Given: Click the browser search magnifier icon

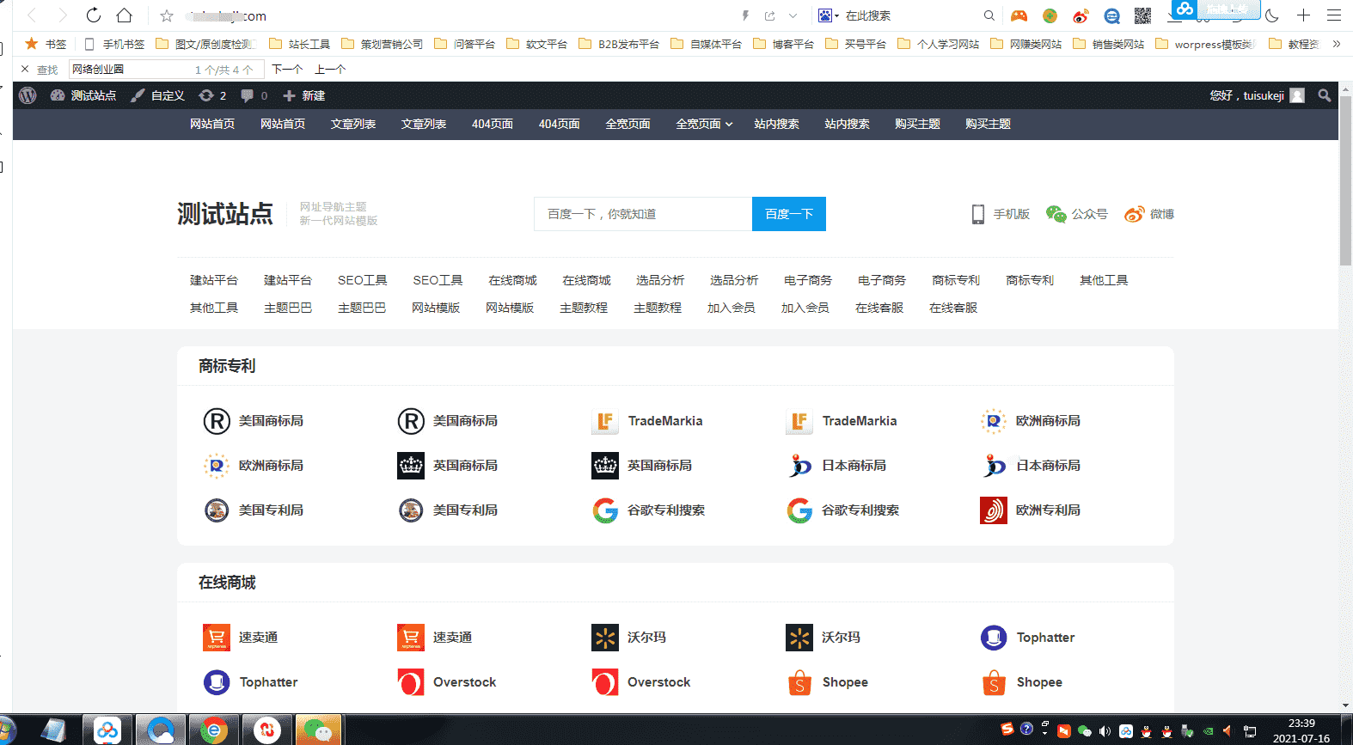Looking at the screenshot, I should (x=989, y=15).
